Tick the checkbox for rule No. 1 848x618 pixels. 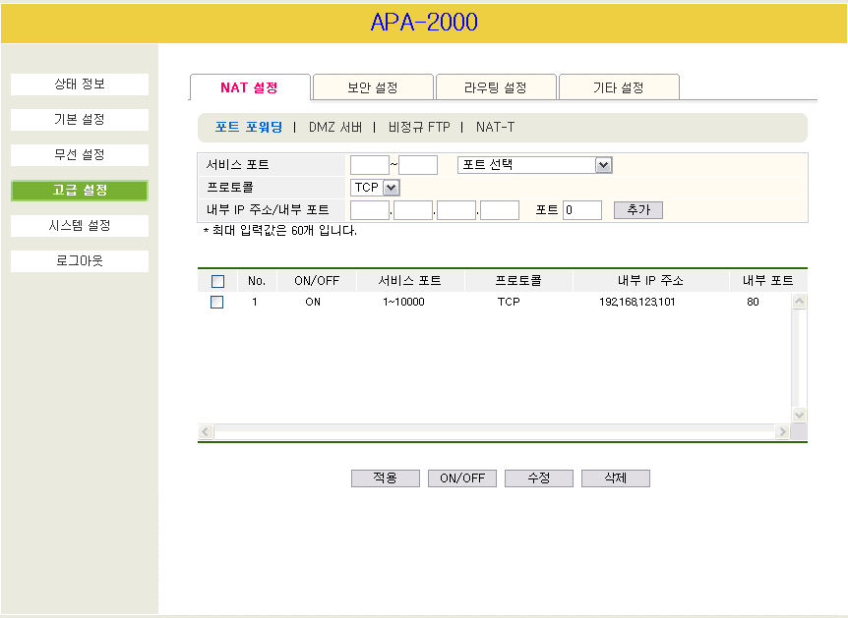[217, 303]
